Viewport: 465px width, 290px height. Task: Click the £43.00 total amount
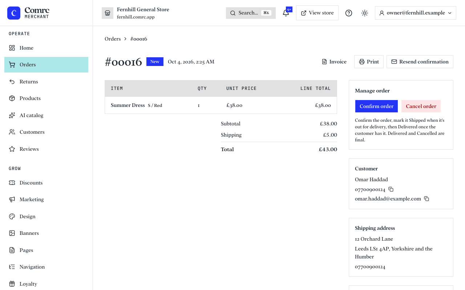[328, 149]
